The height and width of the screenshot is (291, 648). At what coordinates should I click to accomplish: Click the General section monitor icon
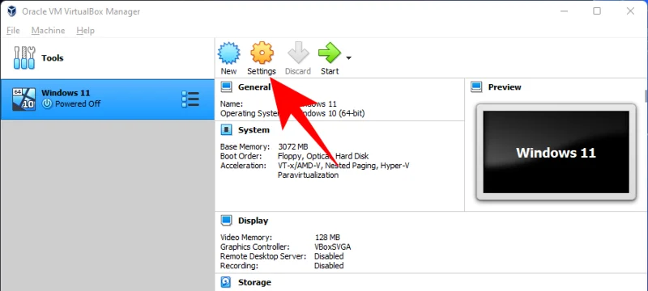(x=226, y=87)
